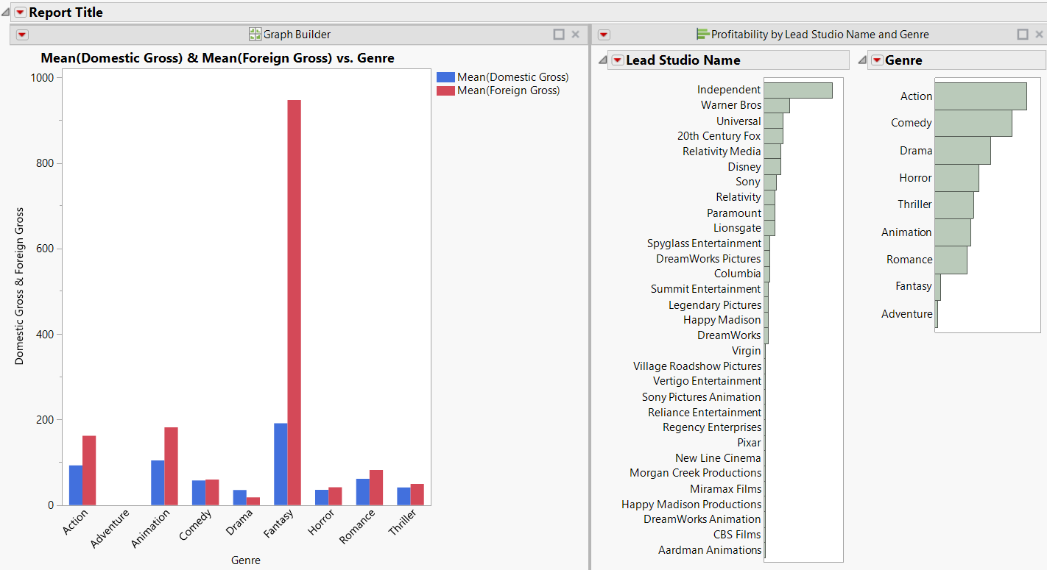Open the Graph Builder red triangle menu

point(22,34)
